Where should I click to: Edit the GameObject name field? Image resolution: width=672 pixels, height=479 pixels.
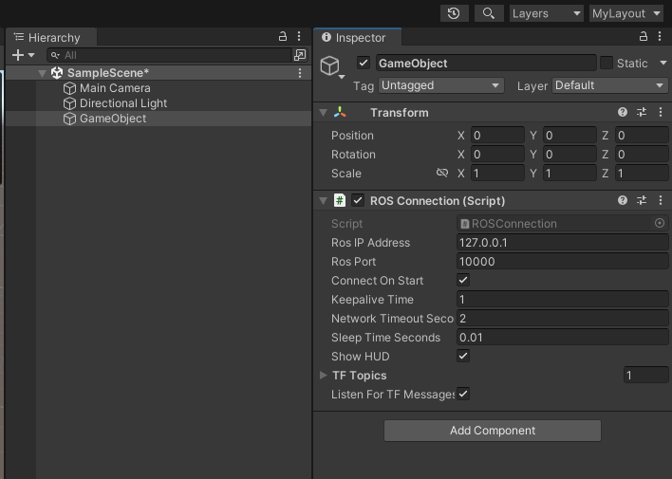(486, 63)
